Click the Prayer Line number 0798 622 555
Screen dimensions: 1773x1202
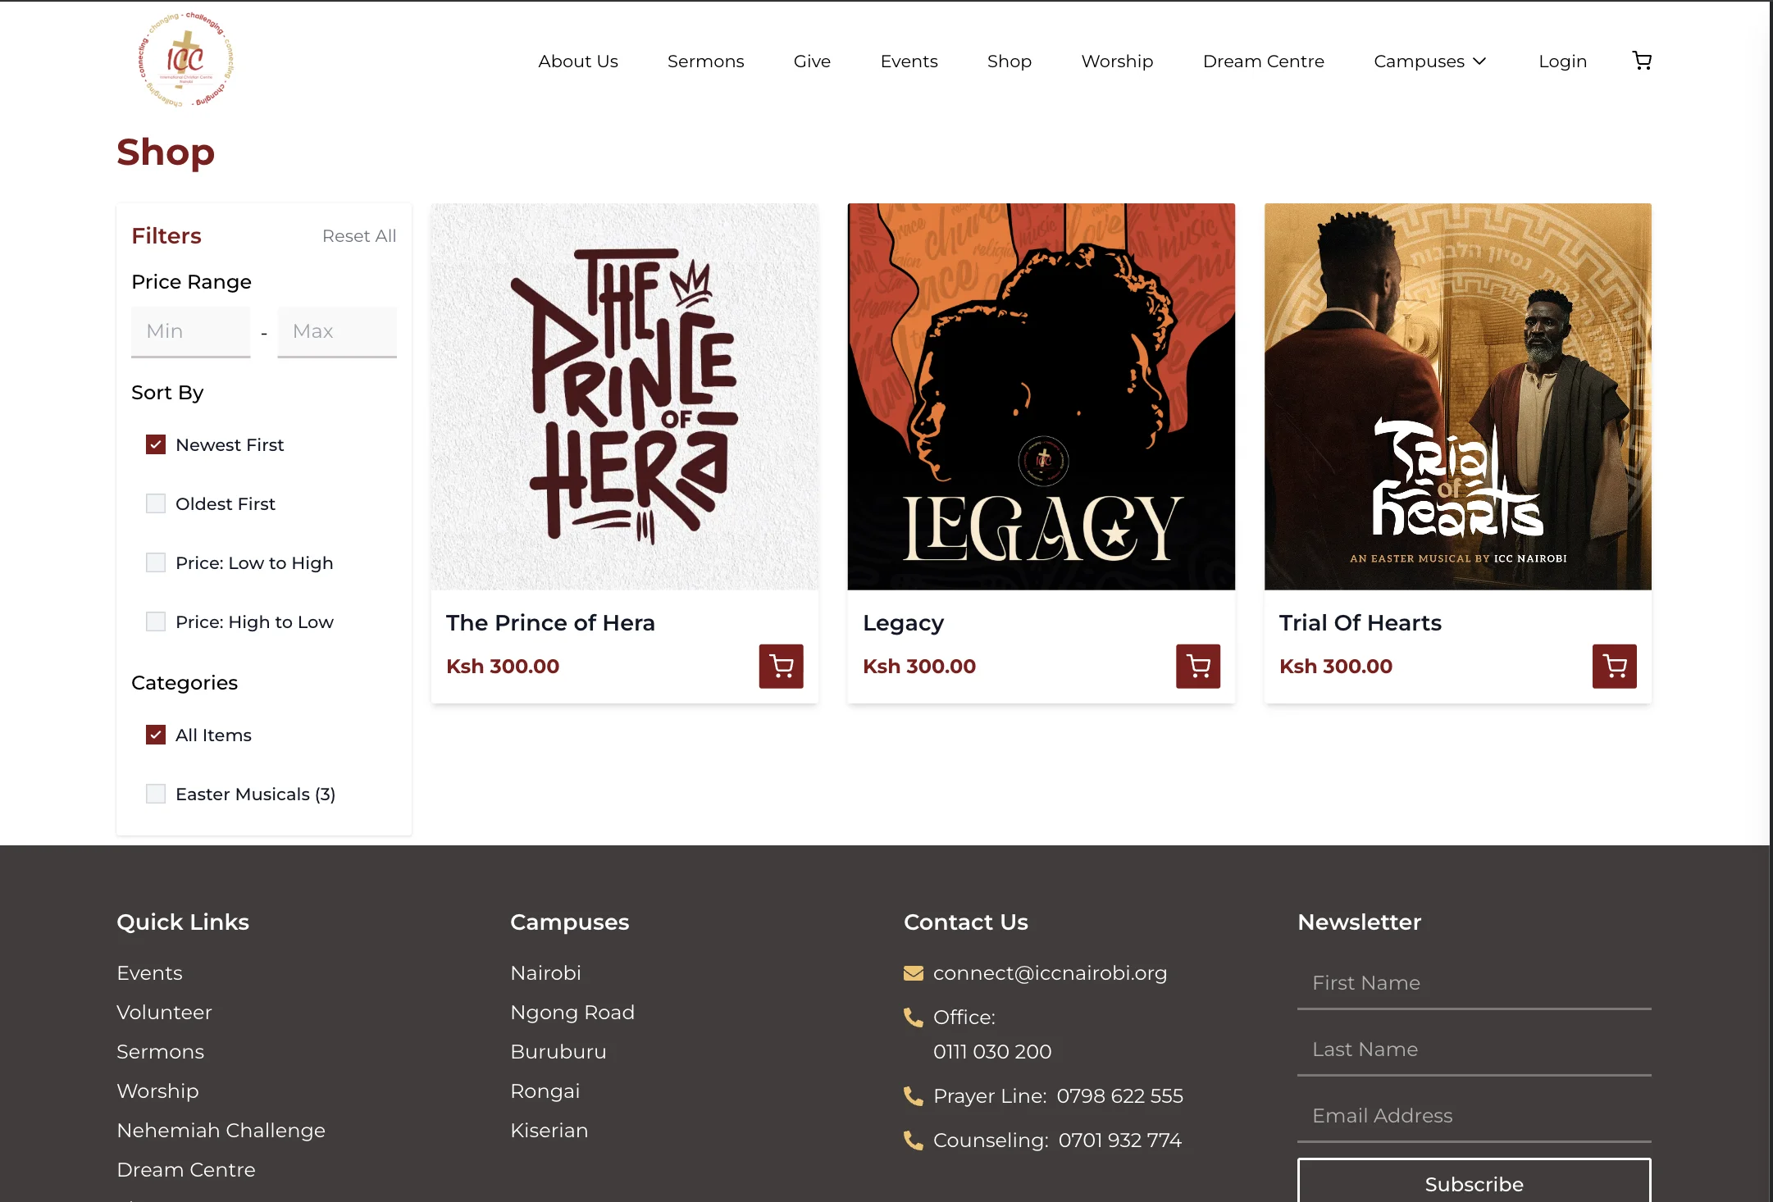pyautogui.click(x=1119, y=1096)
